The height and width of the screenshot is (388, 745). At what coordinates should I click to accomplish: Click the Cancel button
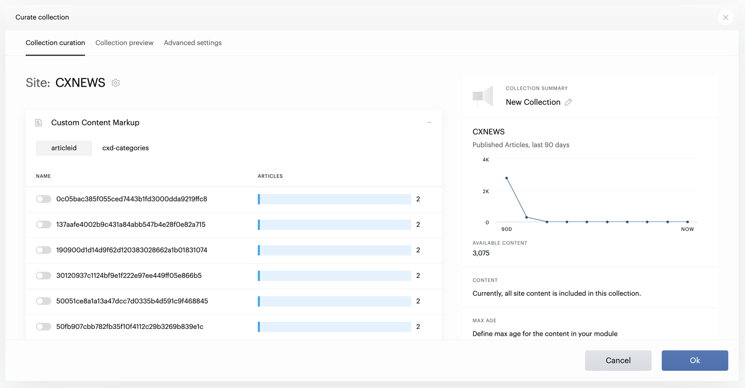[x=618, y=361]
